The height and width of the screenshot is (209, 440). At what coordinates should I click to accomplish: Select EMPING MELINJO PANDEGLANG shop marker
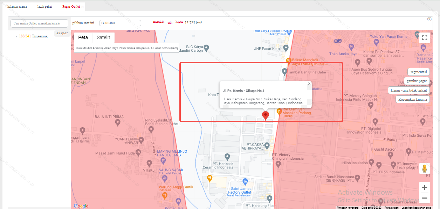(x=163, y=161)
